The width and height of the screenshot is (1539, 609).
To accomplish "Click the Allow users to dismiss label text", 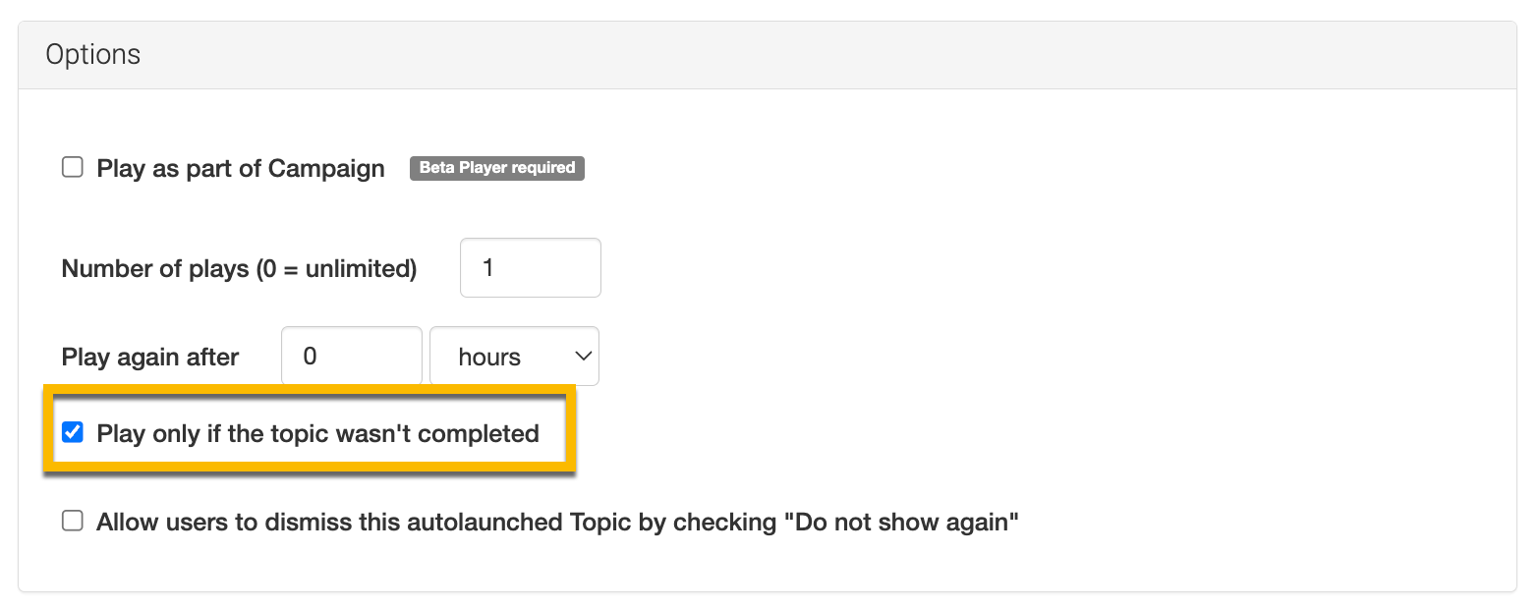I will (x=393, y=523).
